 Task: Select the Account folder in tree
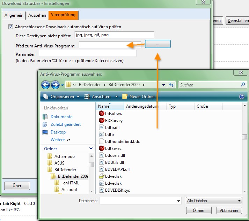(x=66, y=189)
